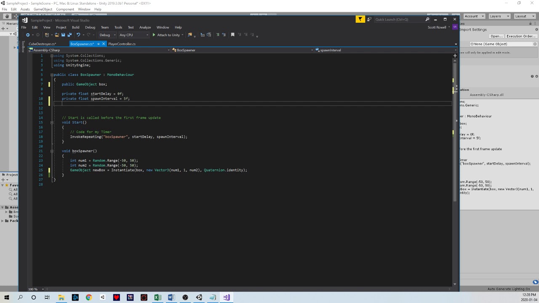Open Unity's Account dropdown button
Image resolution: width=539 pixels, height=303 pixels.
pyautogui.click(x=473, y=16)
